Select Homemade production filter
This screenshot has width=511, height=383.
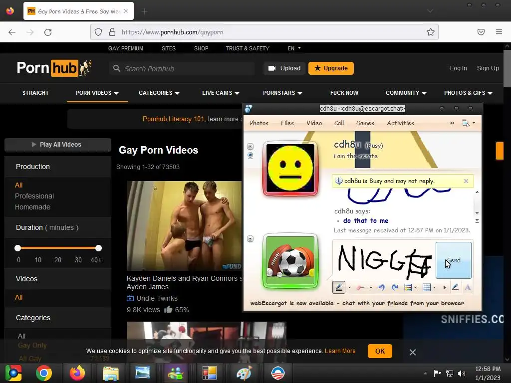click(x=32, y=207)
